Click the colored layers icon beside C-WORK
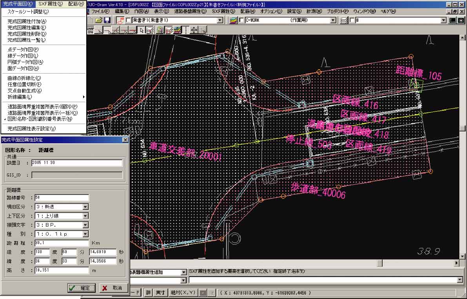 point(234,20)
